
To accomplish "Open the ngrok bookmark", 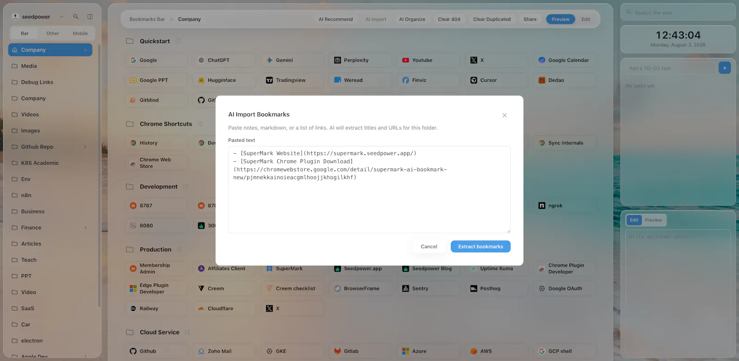I will 565,206.
